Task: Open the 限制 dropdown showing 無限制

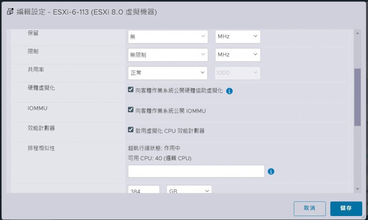Action: click(168, 55)
